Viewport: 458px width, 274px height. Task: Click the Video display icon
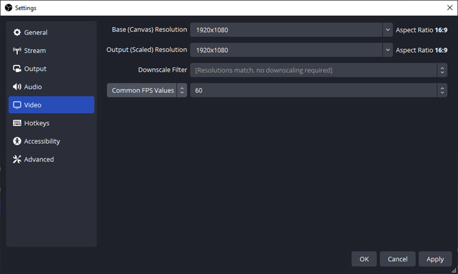17,105
